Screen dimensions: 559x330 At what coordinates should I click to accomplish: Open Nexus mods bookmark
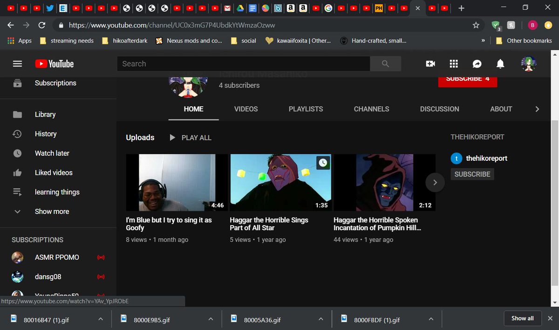coord(189,41)
